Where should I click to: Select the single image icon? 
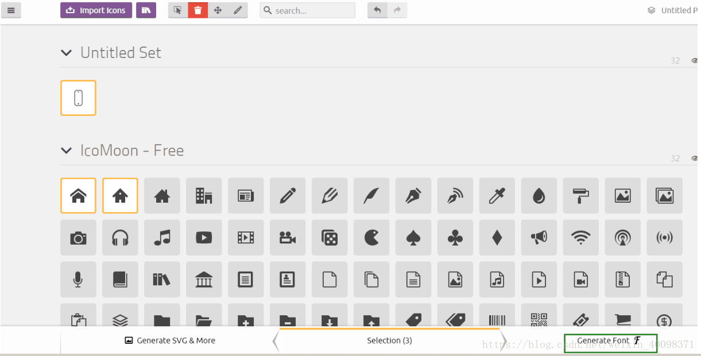[623, 196]
